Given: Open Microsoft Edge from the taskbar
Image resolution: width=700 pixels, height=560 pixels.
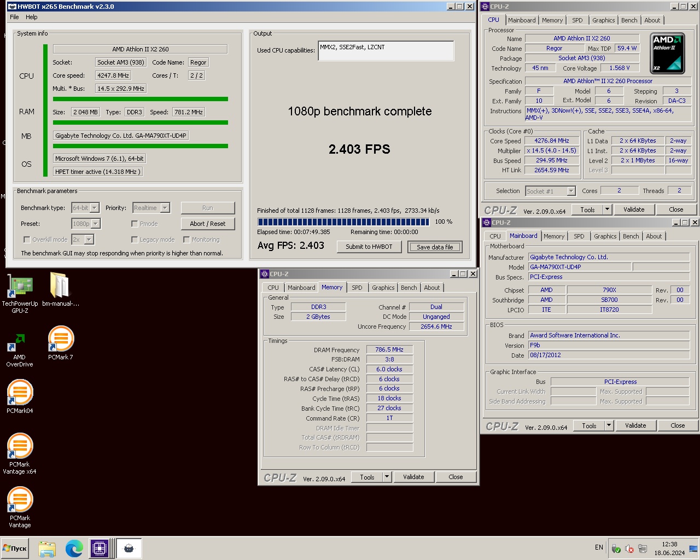Looking at the screenshot, I should (74, 549).
